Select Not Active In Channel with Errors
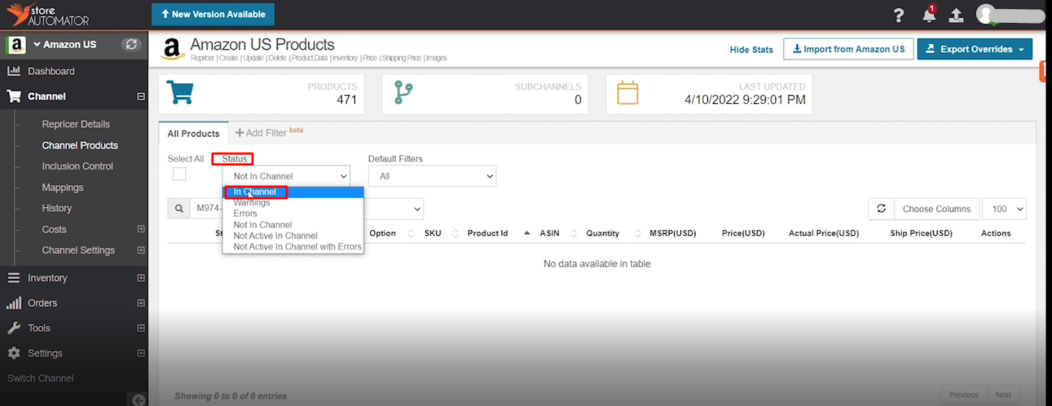Screen dimensions: 1052x406 [x=293, y=247]
